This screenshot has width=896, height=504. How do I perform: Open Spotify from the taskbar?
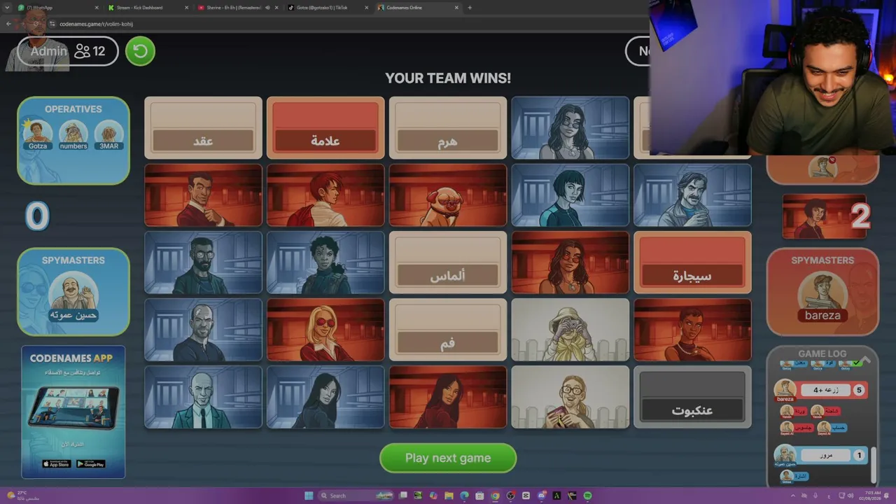pos(587,496)
